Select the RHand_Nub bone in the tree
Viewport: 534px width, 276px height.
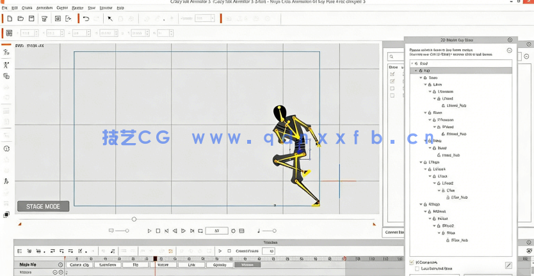coord(457,134)
